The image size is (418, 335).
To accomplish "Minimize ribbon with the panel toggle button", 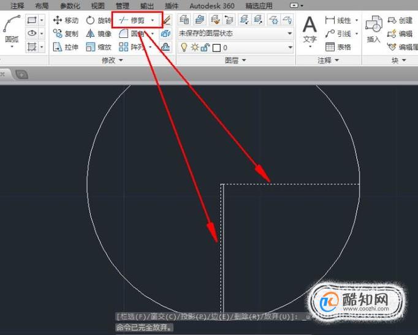I will [x=294, y=6].
